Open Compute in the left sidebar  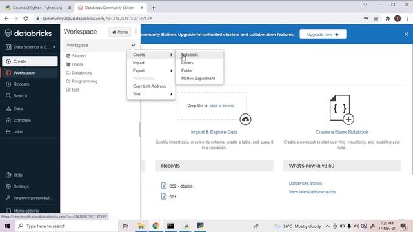tap(30, 121)
